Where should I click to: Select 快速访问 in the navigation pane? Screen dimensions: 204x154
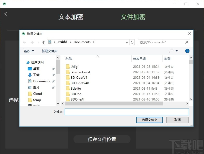coord(35,63)
